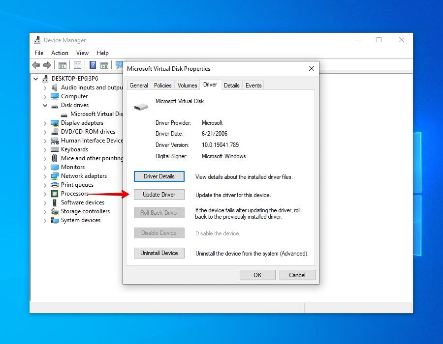Open the View menu
This screenshot has height=344, width=443.
82,53
